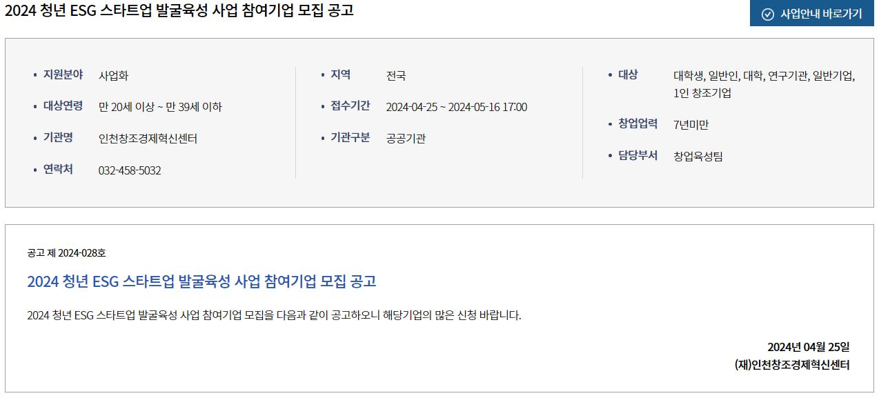Screen dimensions: 879x398
Task: Click the blue announcement title link
Action: click(201, 281)
